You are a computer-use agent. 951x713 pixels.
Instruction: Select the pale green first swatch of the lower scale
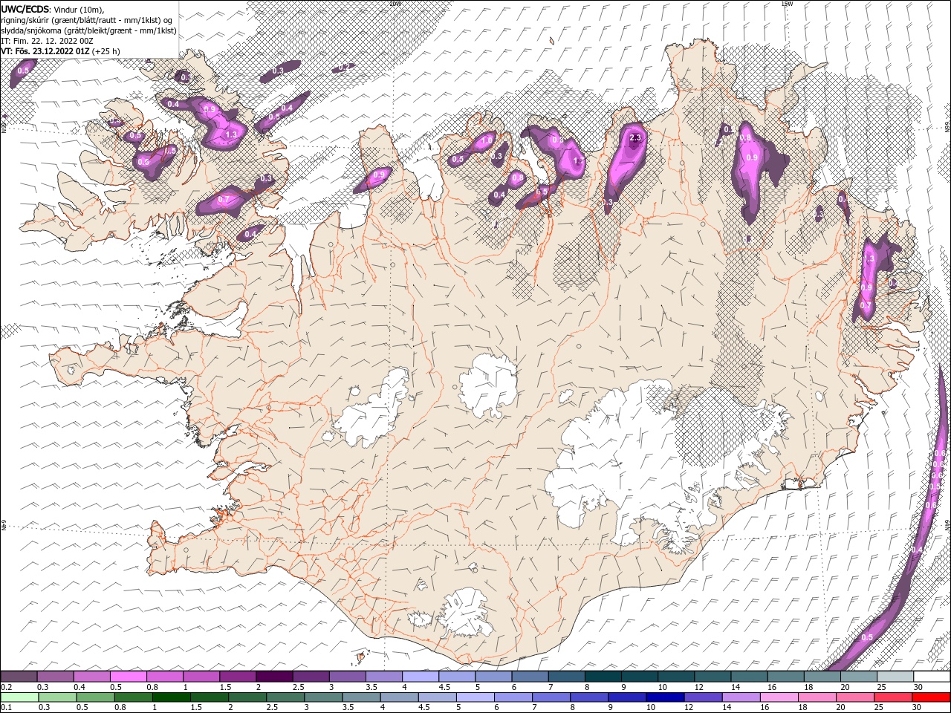point(19,697)
